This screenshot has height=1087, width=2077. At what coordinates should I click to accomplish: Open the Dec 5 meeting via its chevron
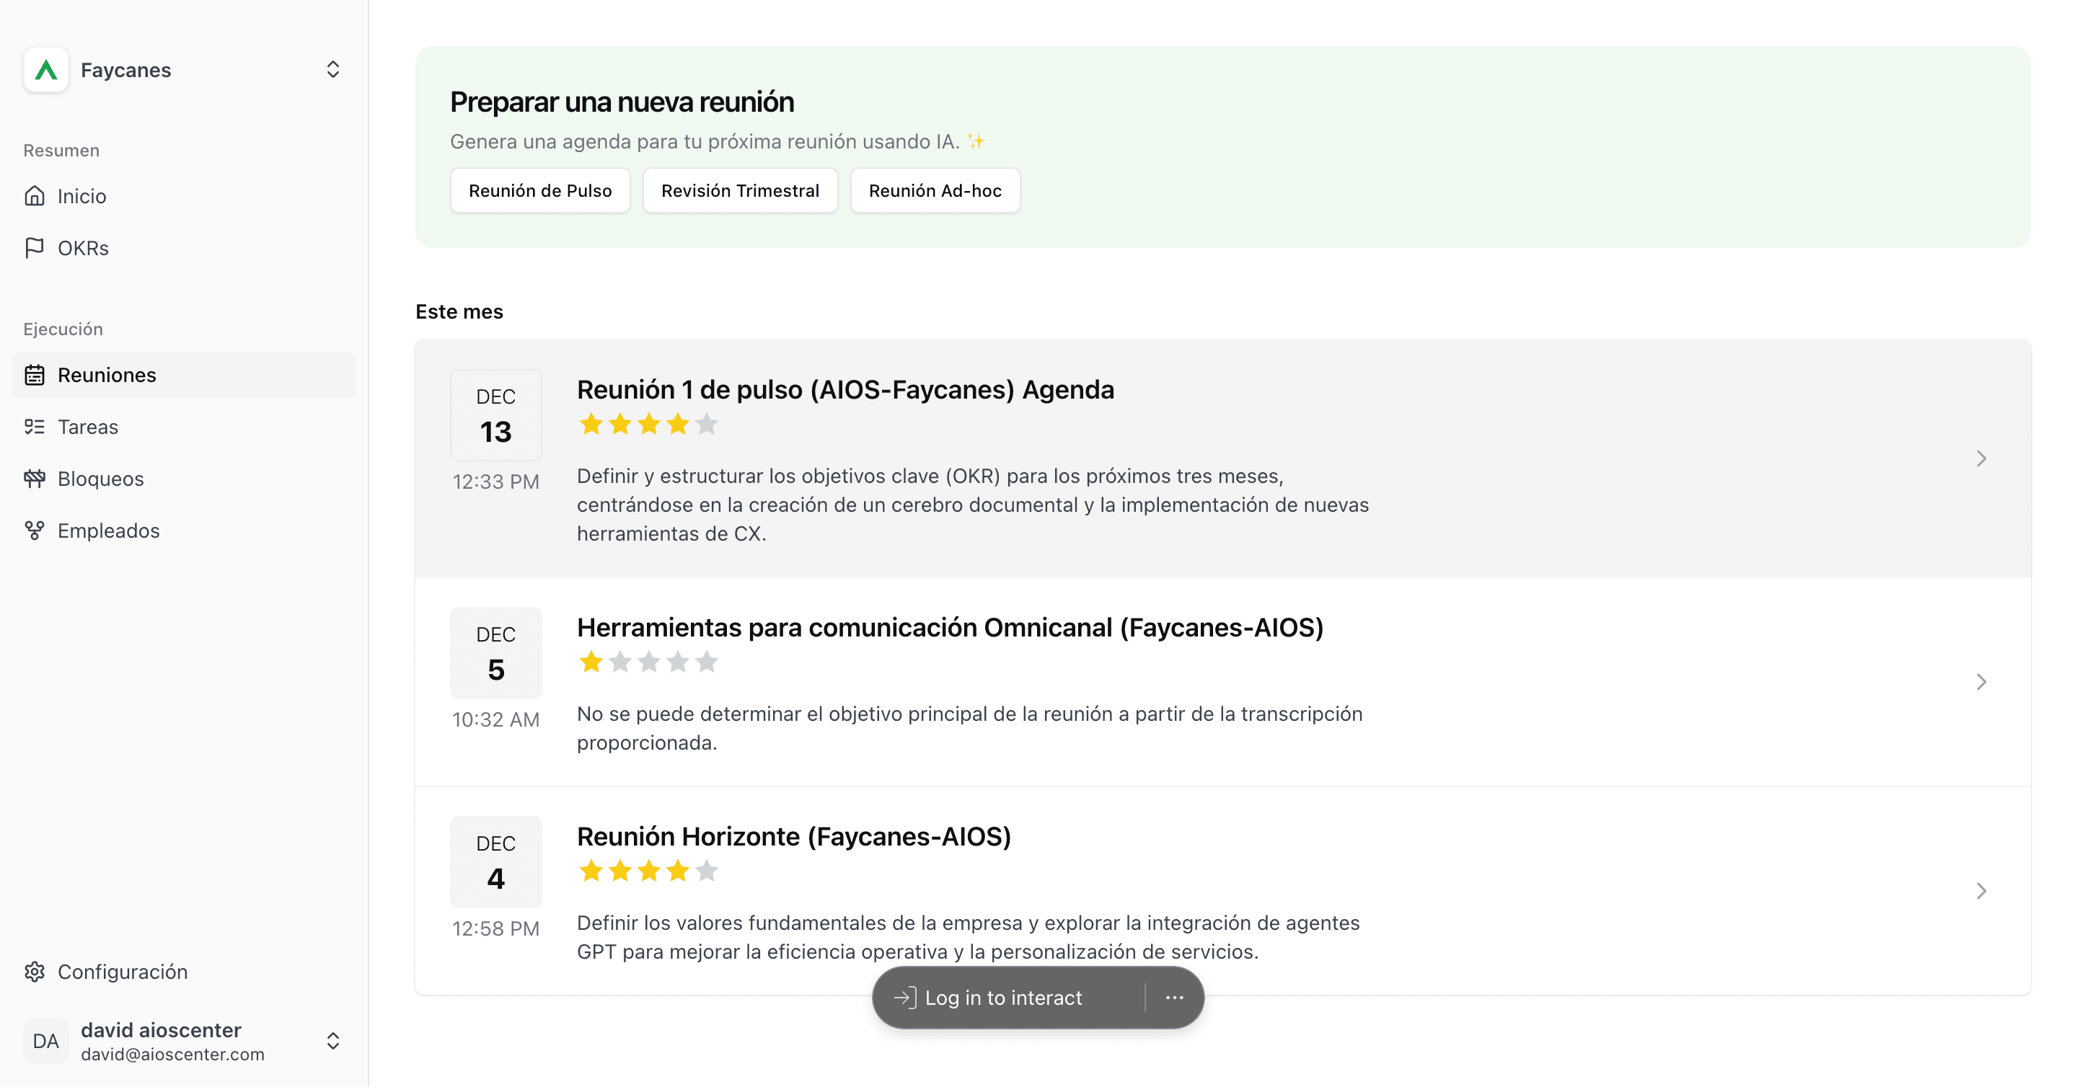pyautogui.click(x=1981, y=682)
